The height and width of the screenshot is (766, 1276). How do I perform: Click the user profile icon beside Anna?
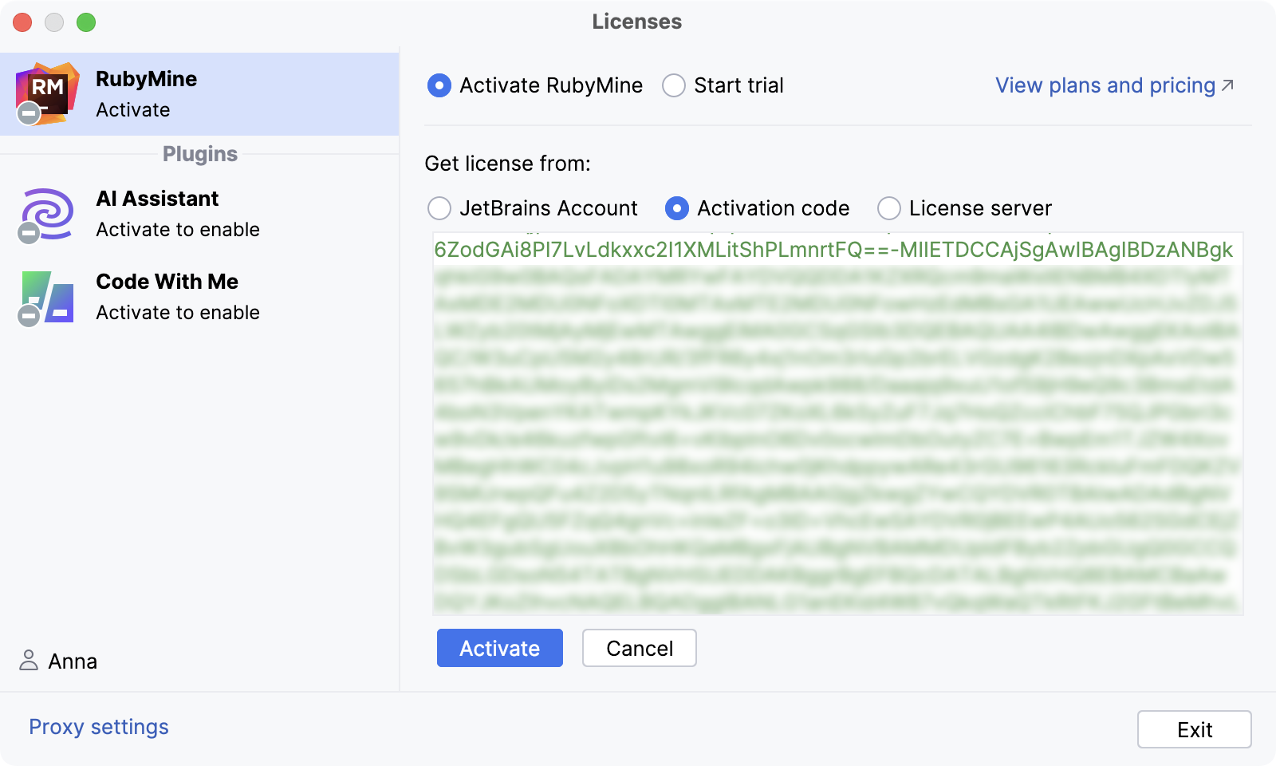coord(30,661)
